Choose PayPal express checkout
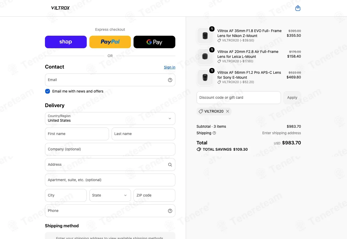 coord(110,42)
